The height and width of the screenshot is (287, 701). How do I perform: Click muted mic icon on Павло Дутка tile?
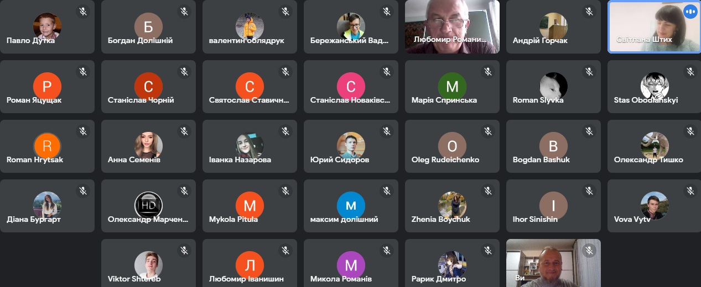(82, 12)
